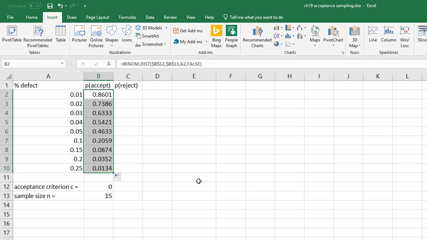
Task: Open the File menu
Action: tap(10, 17)
